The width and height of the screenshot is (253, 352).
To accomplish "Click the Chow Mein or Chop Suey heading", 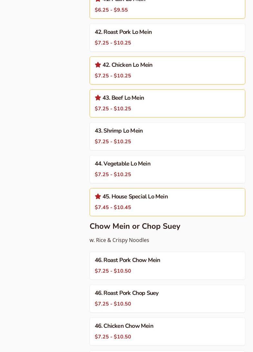I will pyautogui.click(x=135, y=226).
